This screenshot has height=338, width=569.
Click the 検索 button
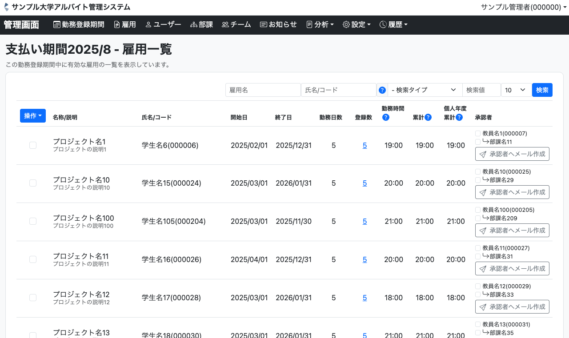[542, 90]
